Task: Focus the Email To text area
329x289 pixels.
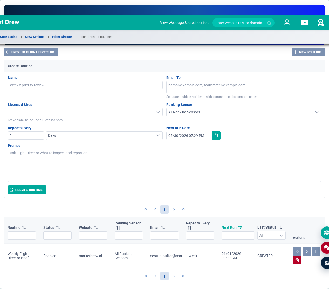Action: pyautogui.click(x=244, y=87)
